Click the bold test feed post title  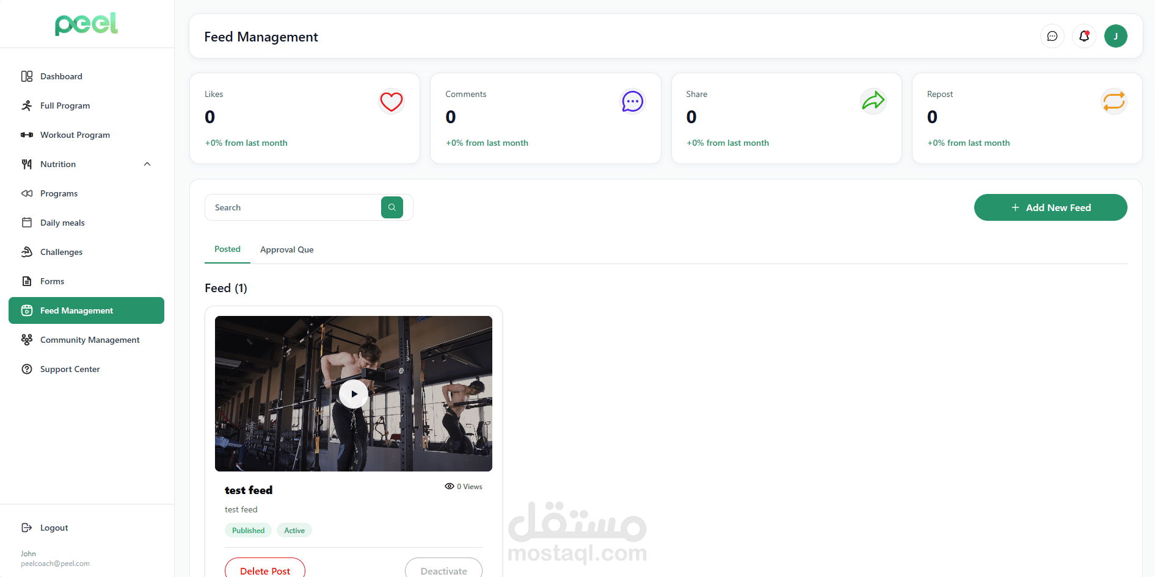[249, 490]
